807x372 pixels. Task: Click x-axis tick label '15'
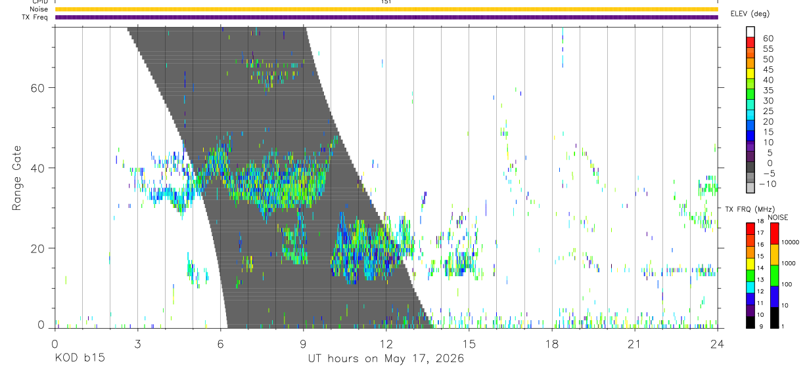(469, 343)
